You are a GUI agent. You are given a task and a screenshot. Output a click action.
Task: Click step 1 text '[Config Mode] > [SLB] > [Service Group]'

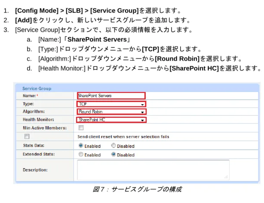[77, 11]
